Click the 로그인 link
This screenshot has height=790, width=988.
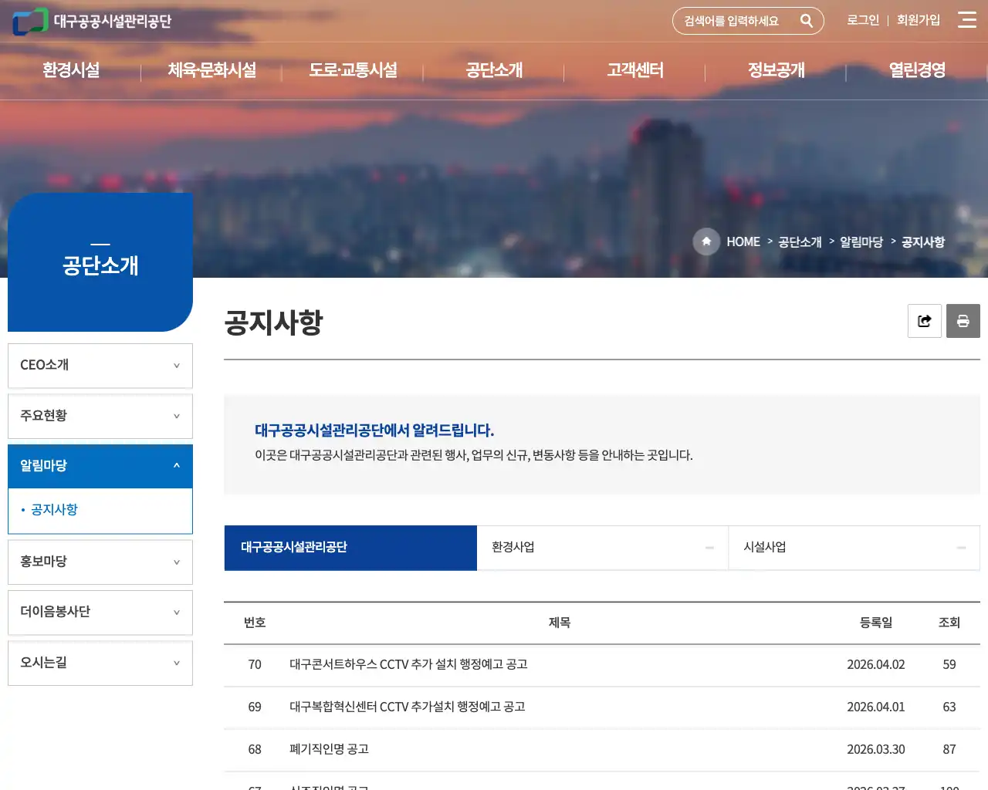coord(861,20)
